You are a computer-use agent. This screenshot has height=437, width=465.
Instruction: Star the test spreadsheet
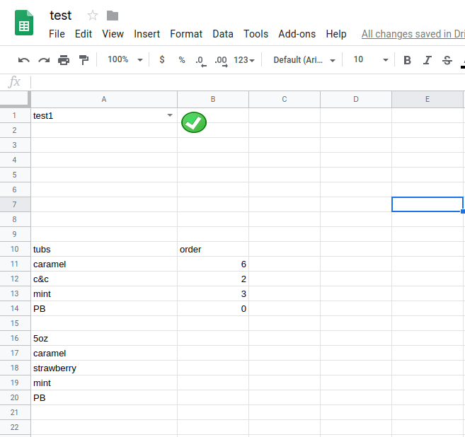(x=93, y=16)
